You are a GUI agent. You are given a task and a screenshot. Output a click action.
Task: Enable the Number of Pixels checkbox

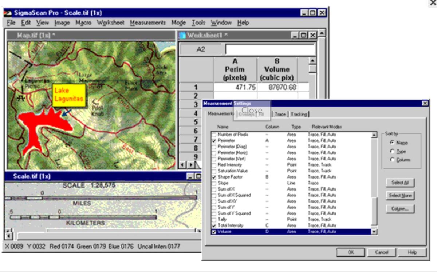click(214, 135)
